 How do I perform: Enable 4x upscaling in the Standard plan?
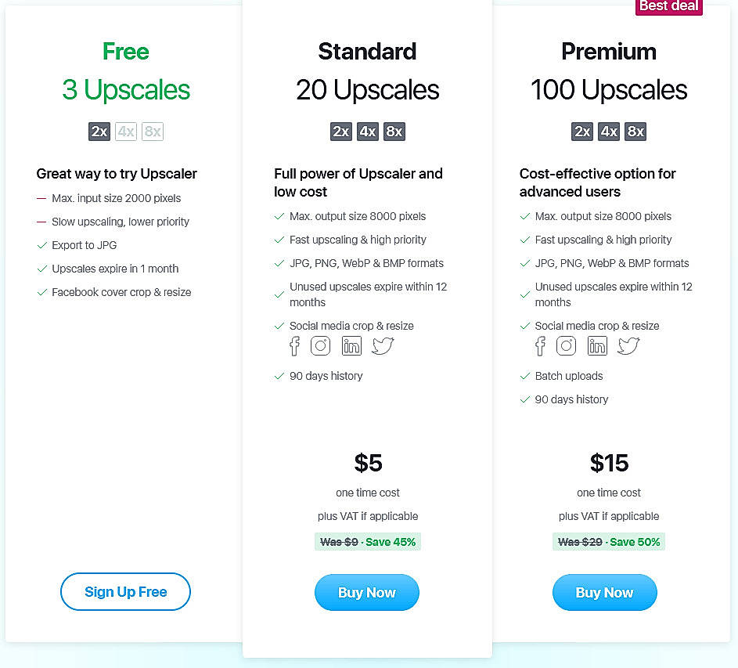point(368,132)
